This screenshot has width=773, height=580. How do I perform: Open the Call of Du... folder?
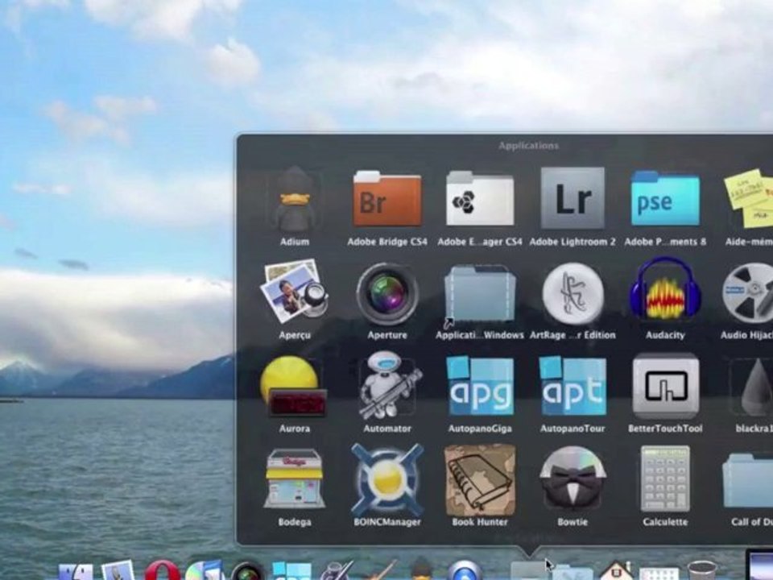pyautogui.click(x=748, y=480)
